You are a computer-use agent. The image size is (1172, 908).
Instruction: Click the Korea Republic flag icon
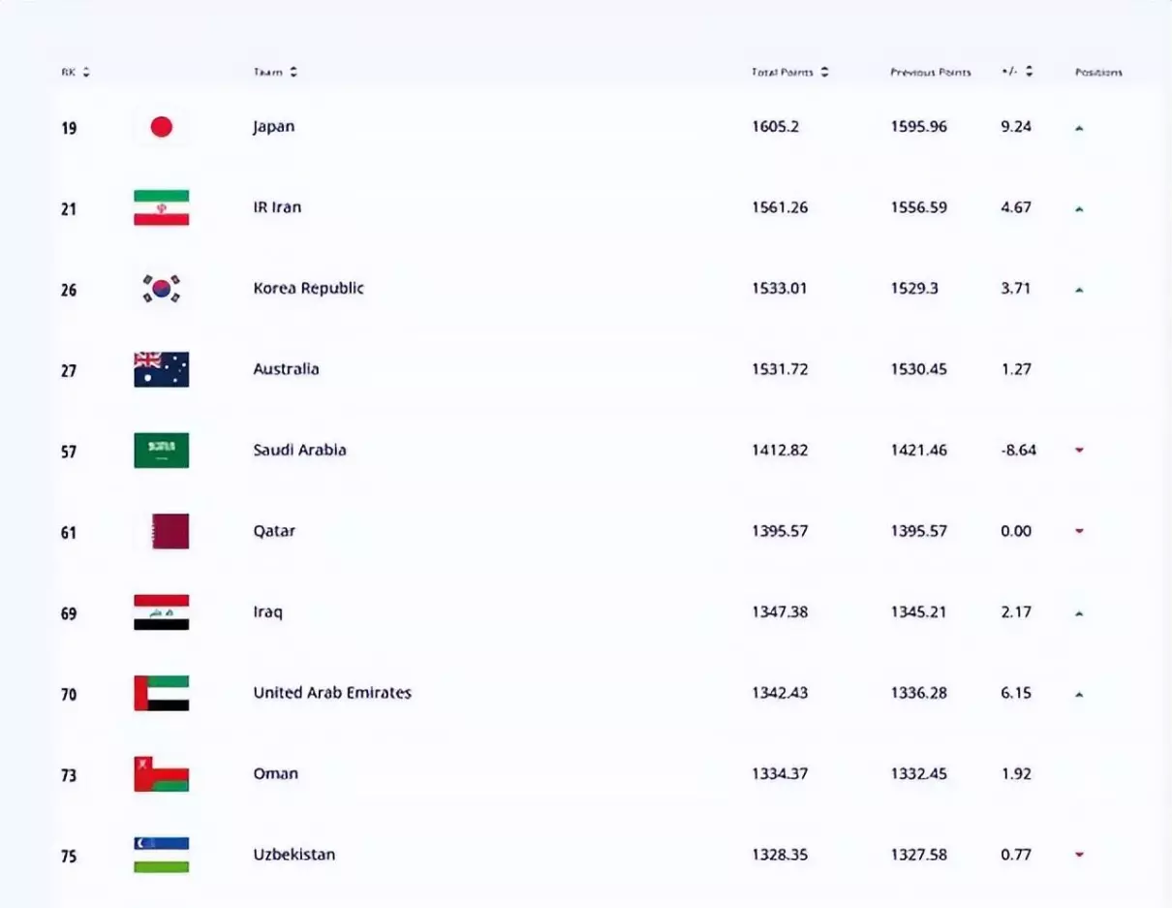[161, 289]
